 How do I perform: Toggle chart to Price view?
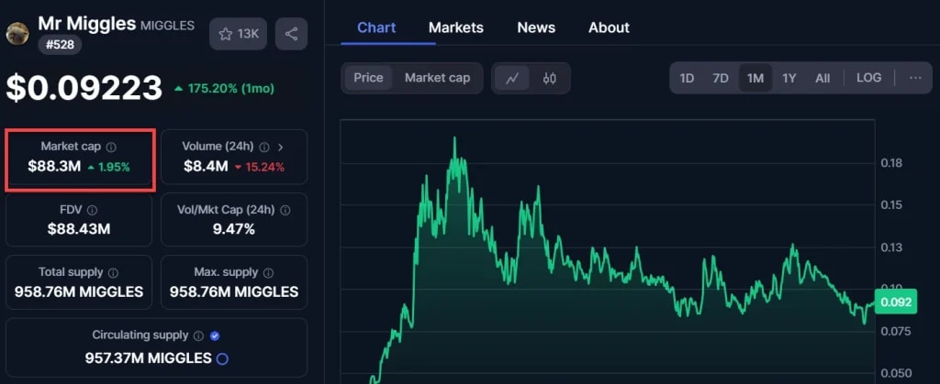pyautogui.click(x=368, y=78)
